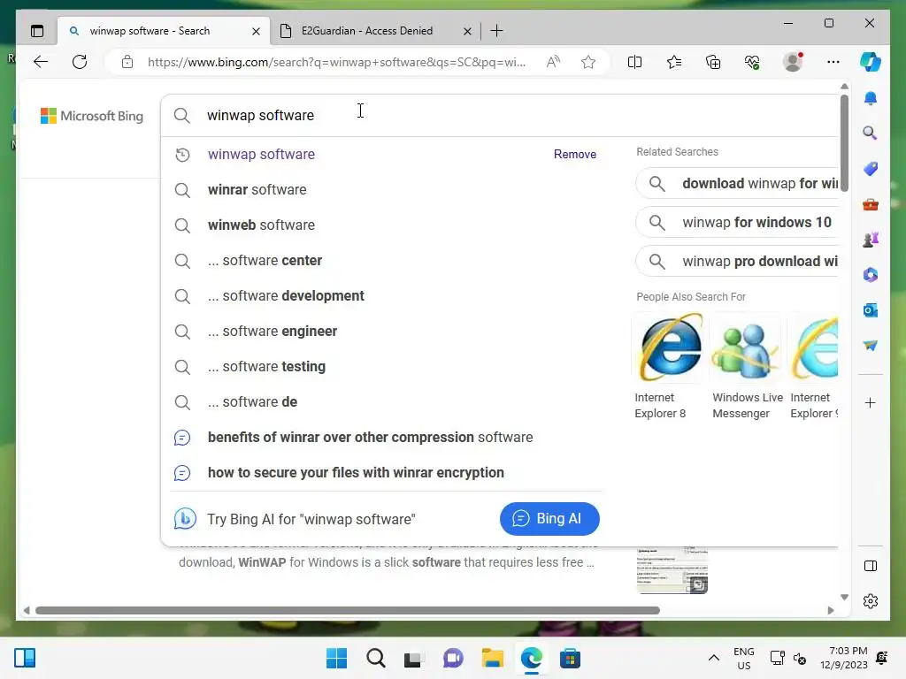
Task: Open the Favorites list icon
Action: click(673, 62)
